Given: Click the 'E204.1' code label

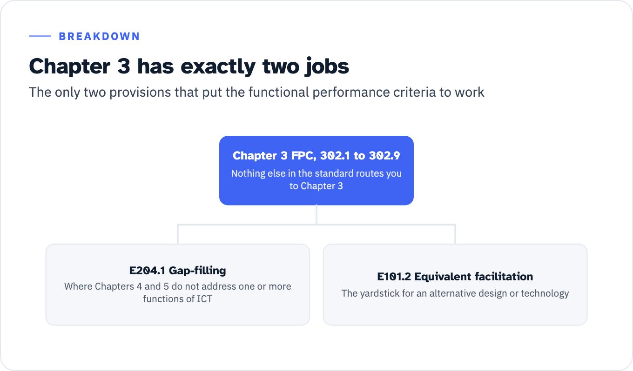Looking at the screenshot, I should coord(147,271).
